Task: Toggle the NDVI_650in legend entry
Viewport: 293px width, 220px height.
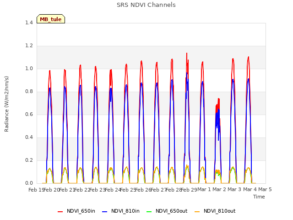Action: [76, 211]
